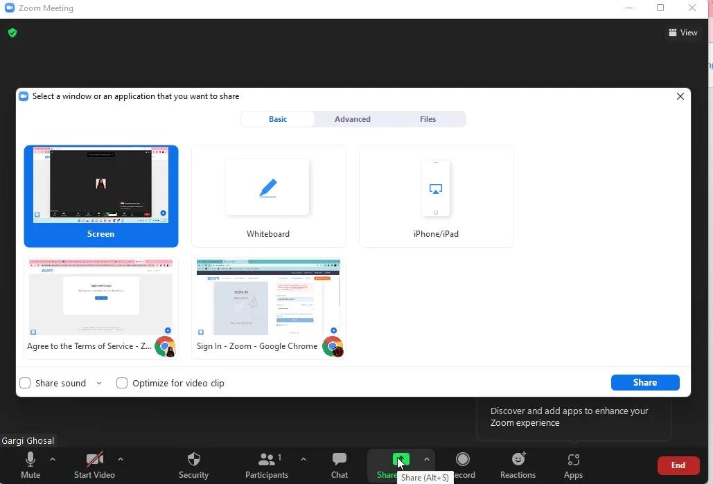Select the Screen thumbnail to share
The image size is (713, 484).
click(101, 197)
